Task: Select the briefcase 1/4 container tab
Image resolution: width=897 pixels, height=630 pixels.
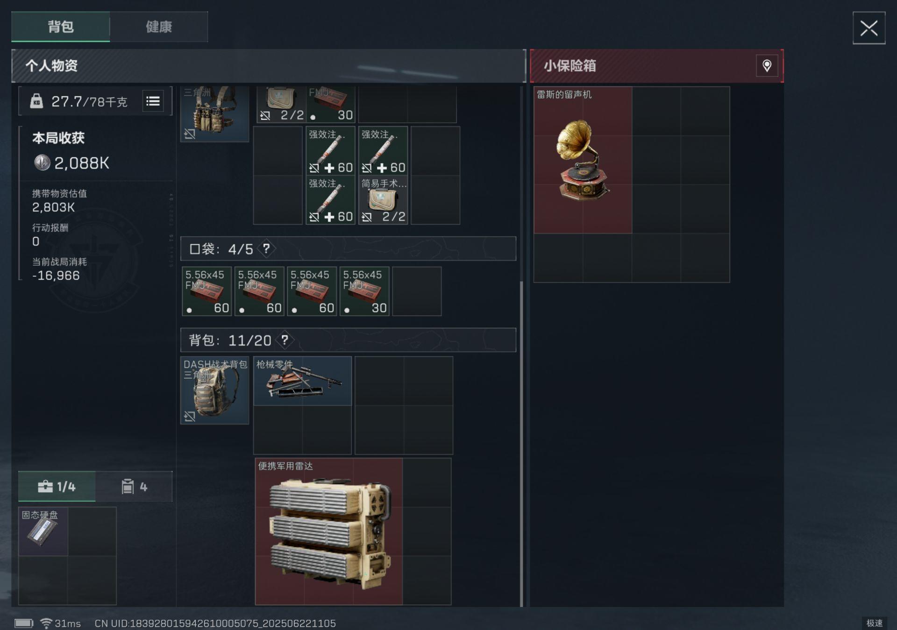Action: tap(57, 487)
